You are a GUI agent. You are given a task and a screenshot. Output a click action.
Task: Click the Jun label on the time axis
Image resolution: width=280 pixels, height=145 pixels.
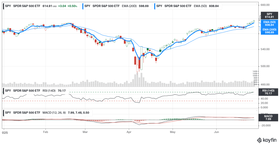pyautogui.click(x=216, y=132)
